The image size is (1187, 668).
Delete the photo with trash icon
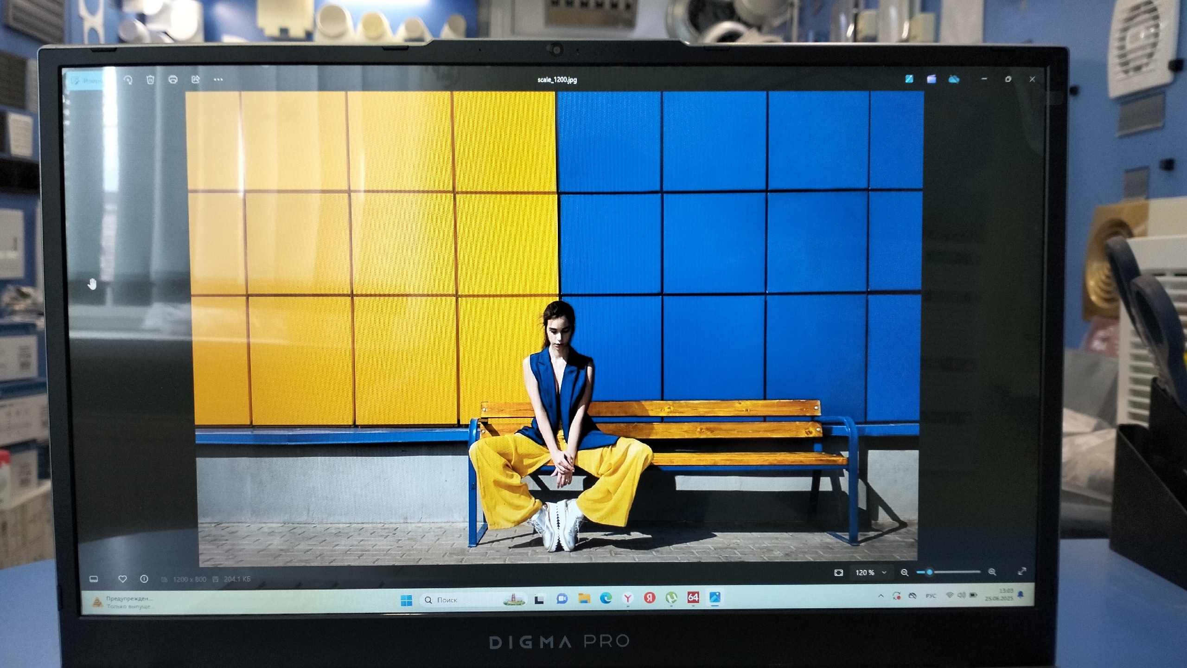coord(150,80)
